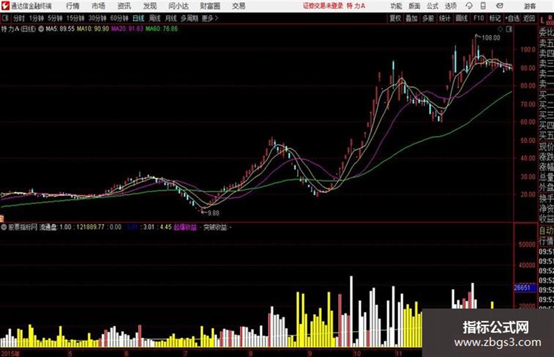The image size is (554, 357).
Task: Click the L R icon at right edge
Action: coord(546,19)
